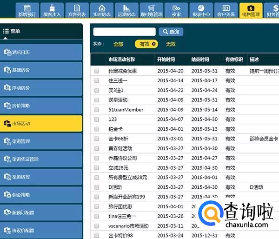Select 乔磊协议公司 activity name

tap(123, 158)
